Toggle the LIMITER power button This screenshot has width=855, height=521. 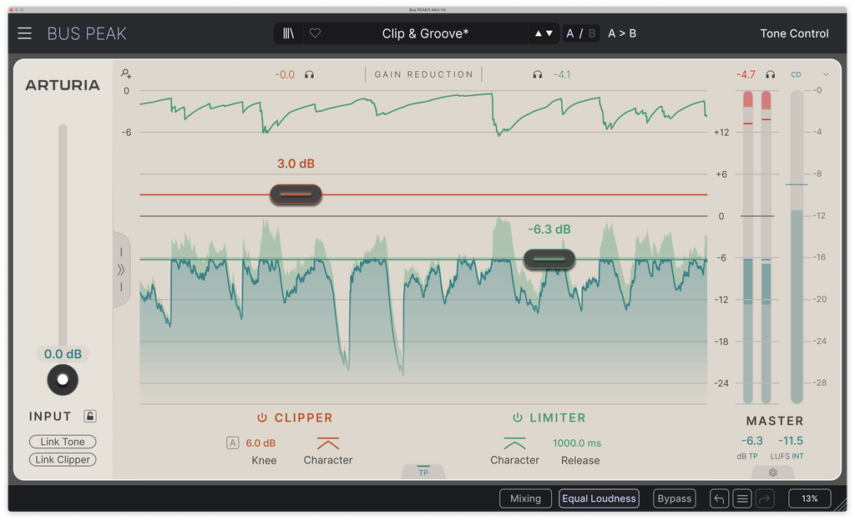click(x=518, y=418)
